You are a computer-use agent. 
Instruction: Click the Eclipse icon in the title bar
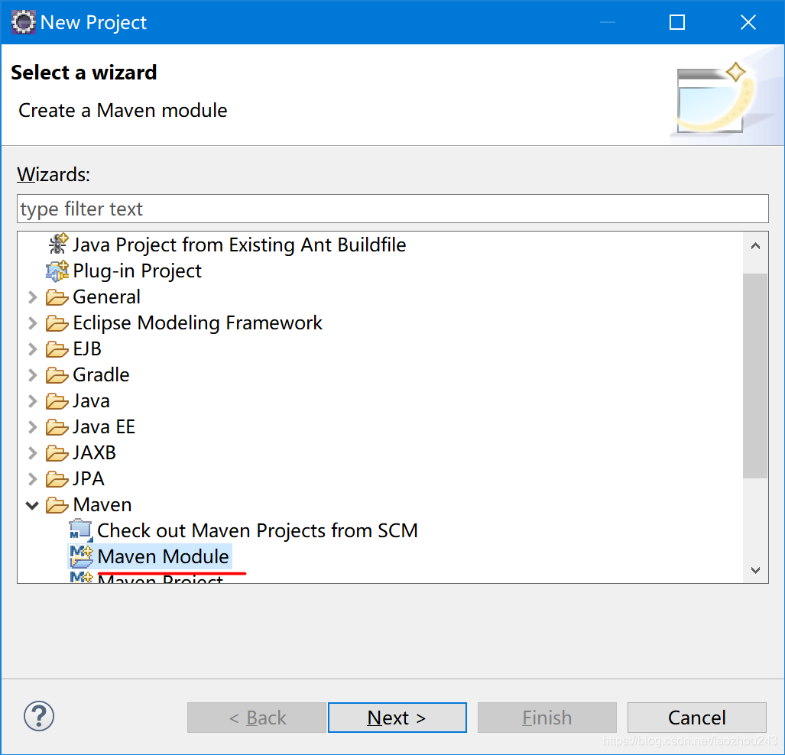click(x=24, y=22)
